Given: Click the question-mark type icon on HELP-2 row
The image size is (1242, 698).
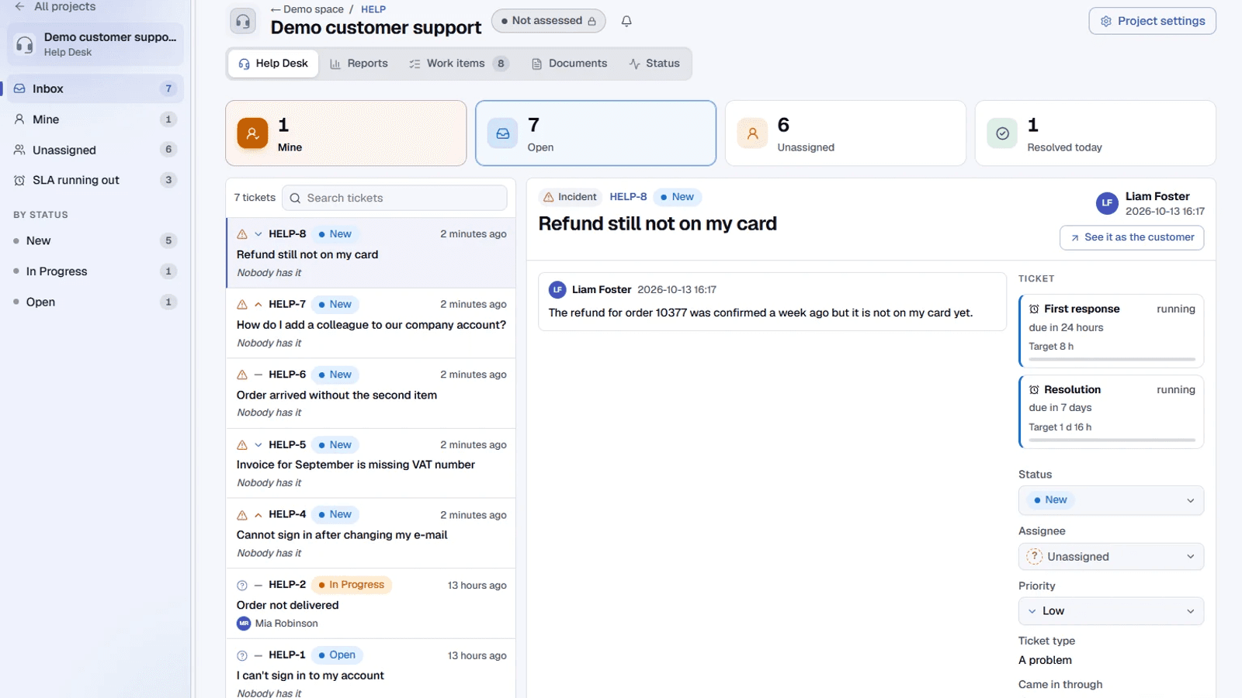Looking at the screenshot, I should tap(242, 586).
